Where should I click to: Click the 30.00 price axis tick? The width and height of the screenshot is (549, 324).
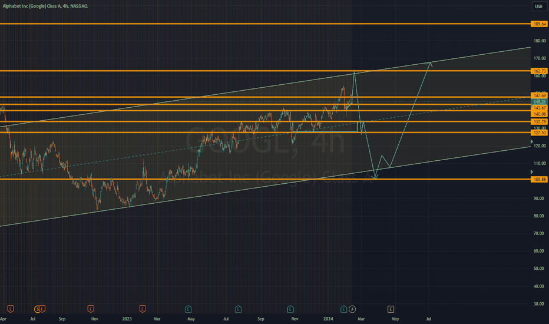tap(540, 304)
